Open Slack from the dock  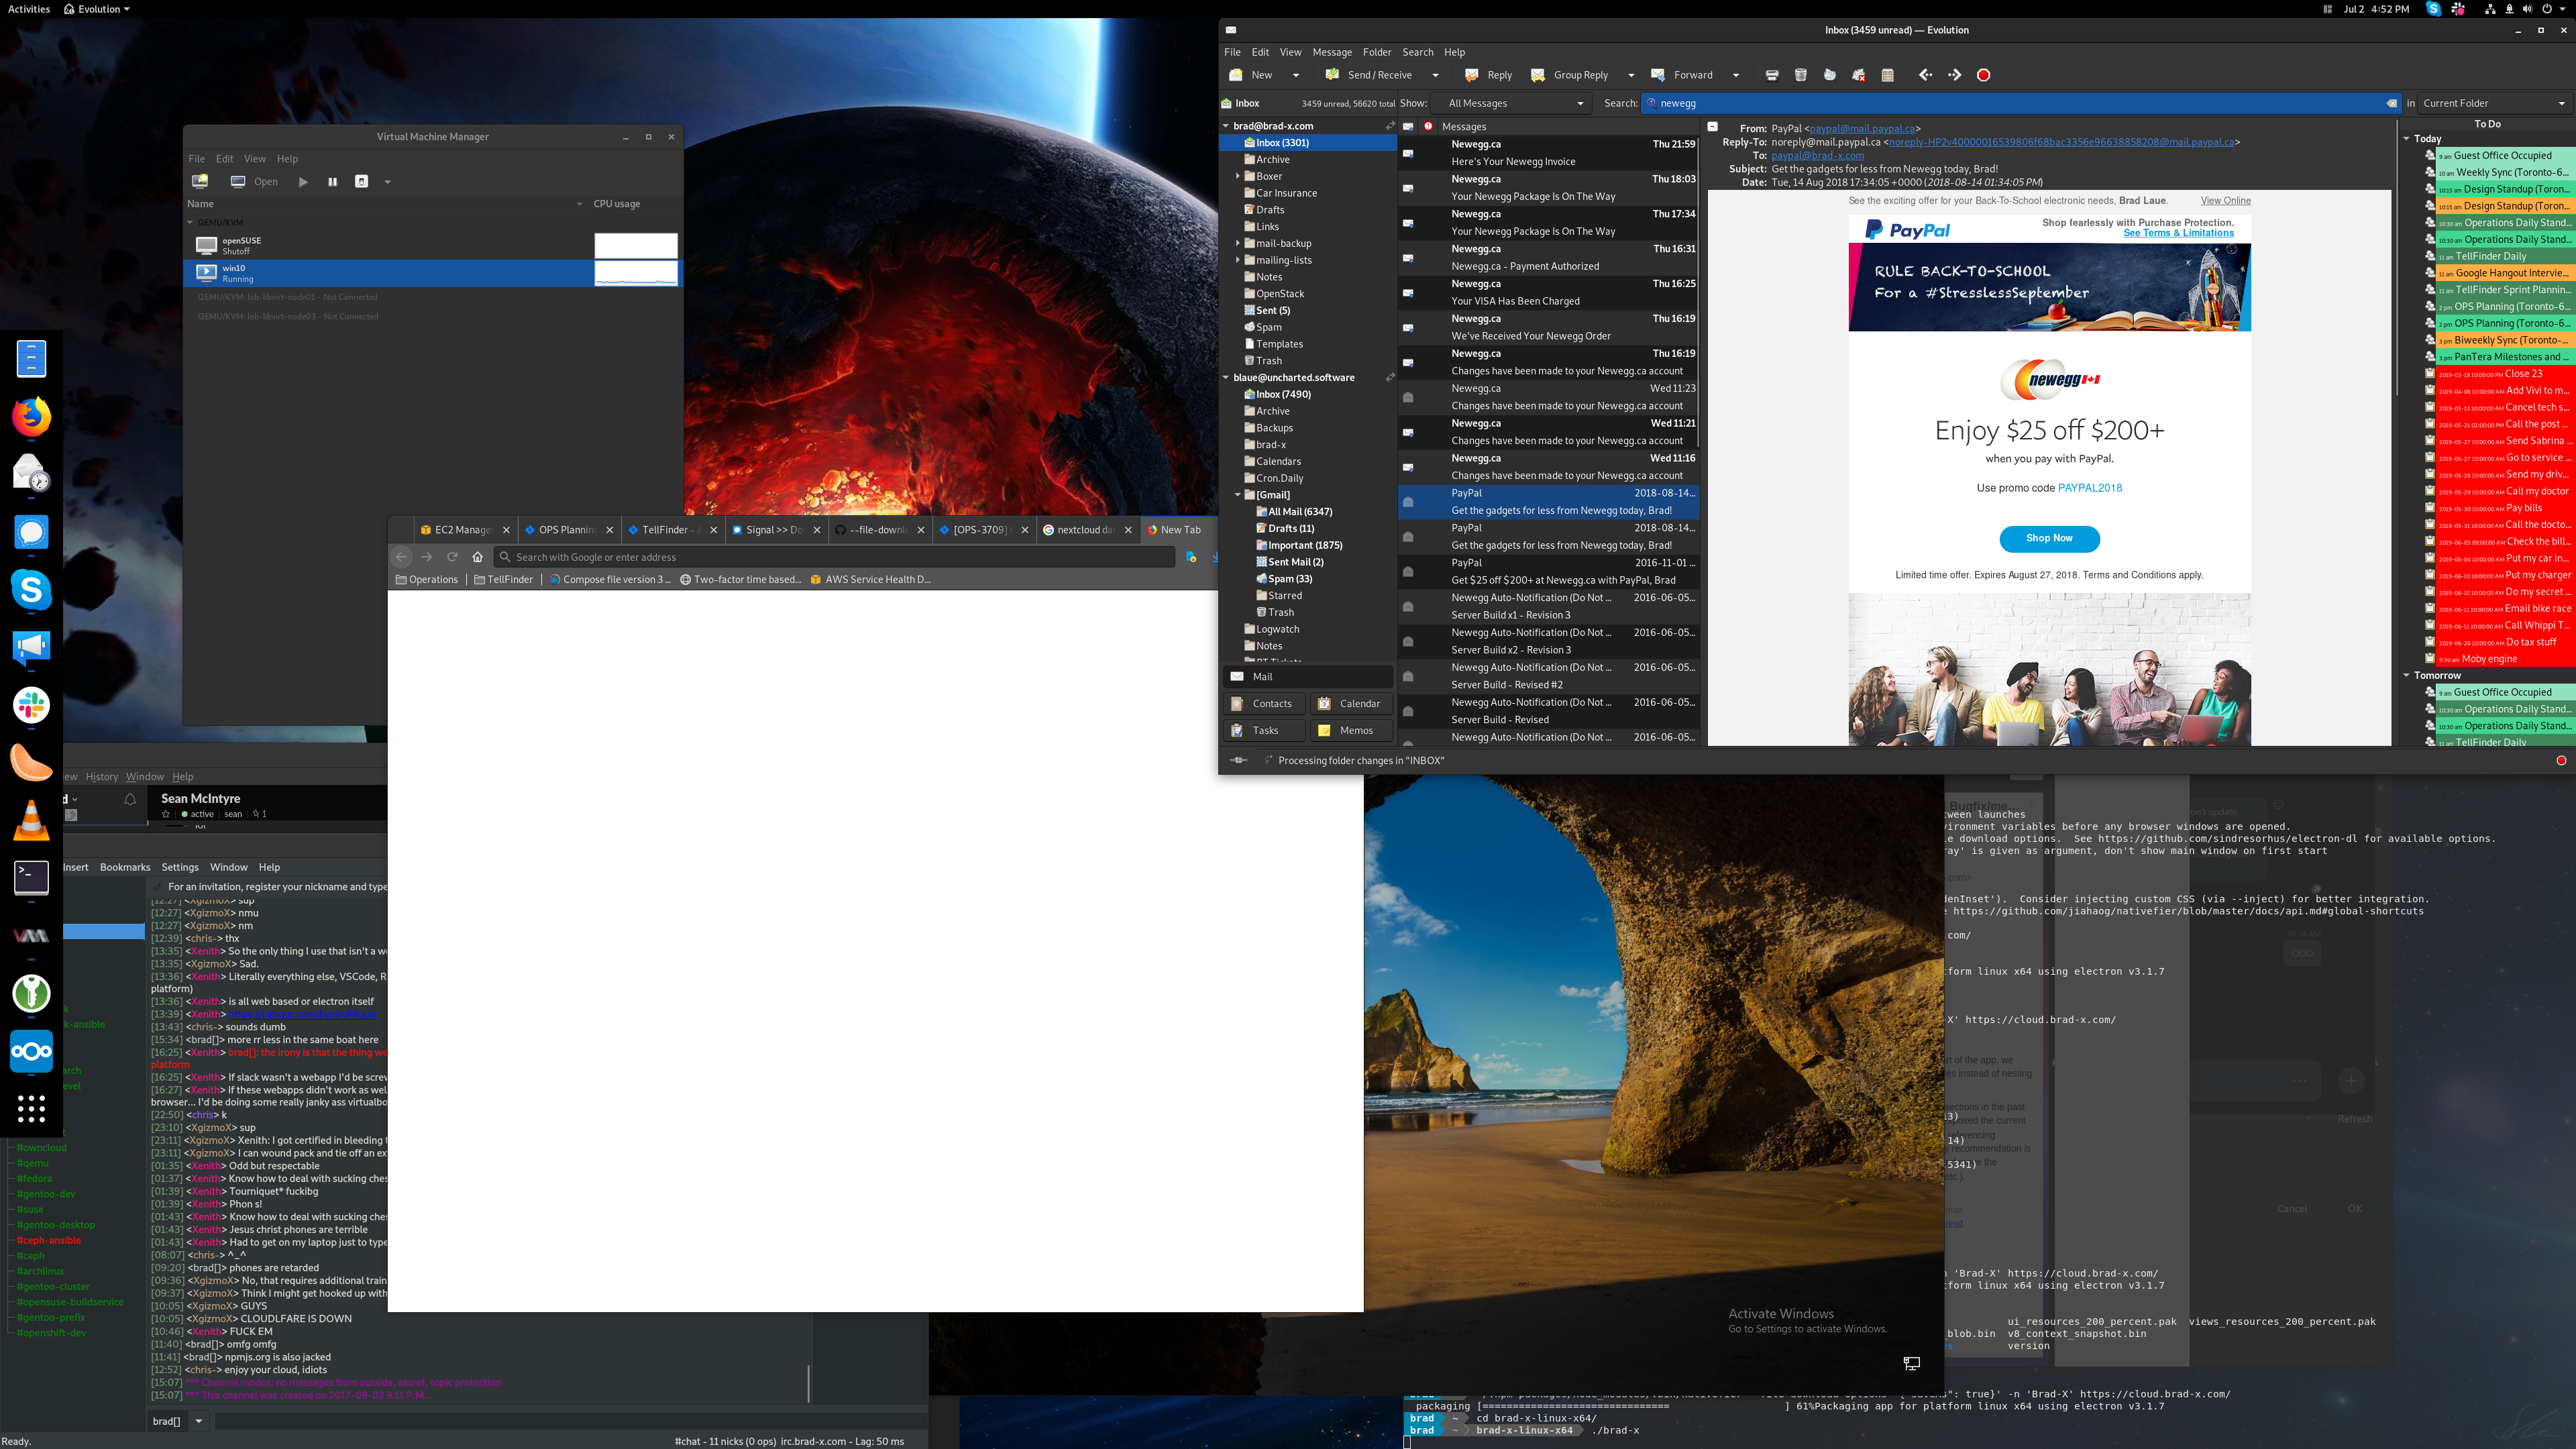[31, 705]
